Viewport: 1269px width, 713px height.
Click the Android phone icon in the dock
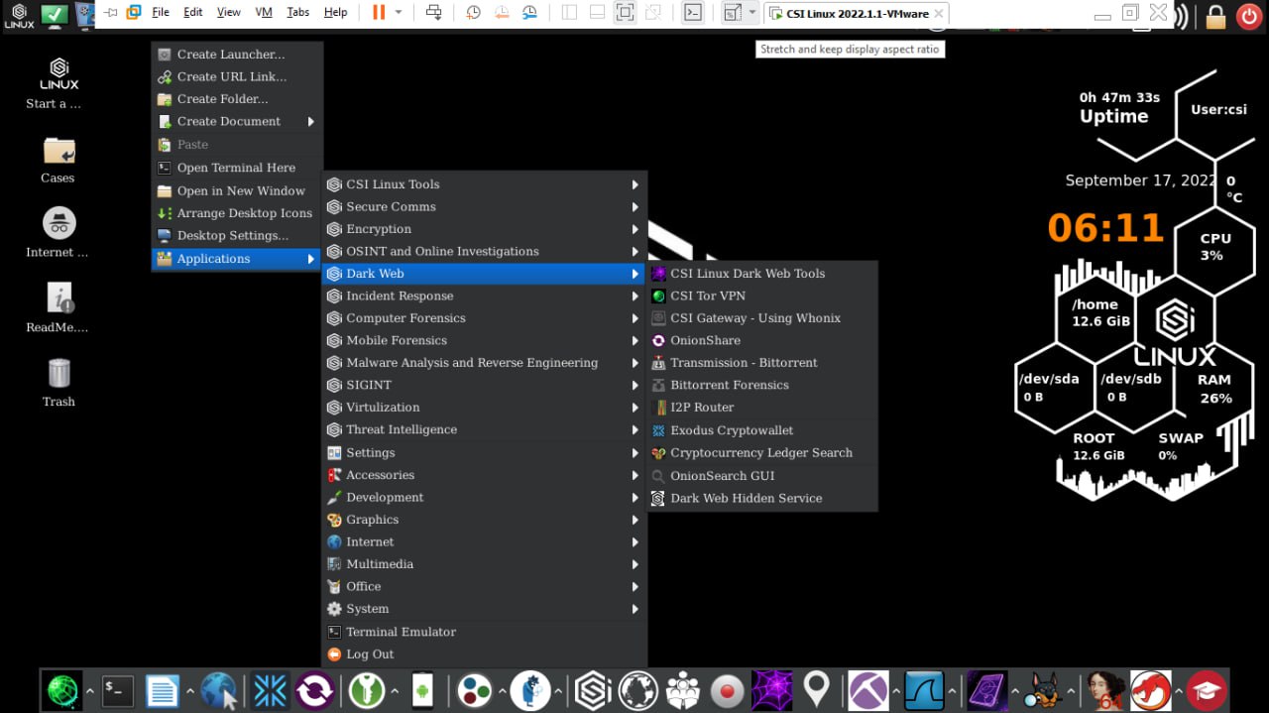point(422,690)
